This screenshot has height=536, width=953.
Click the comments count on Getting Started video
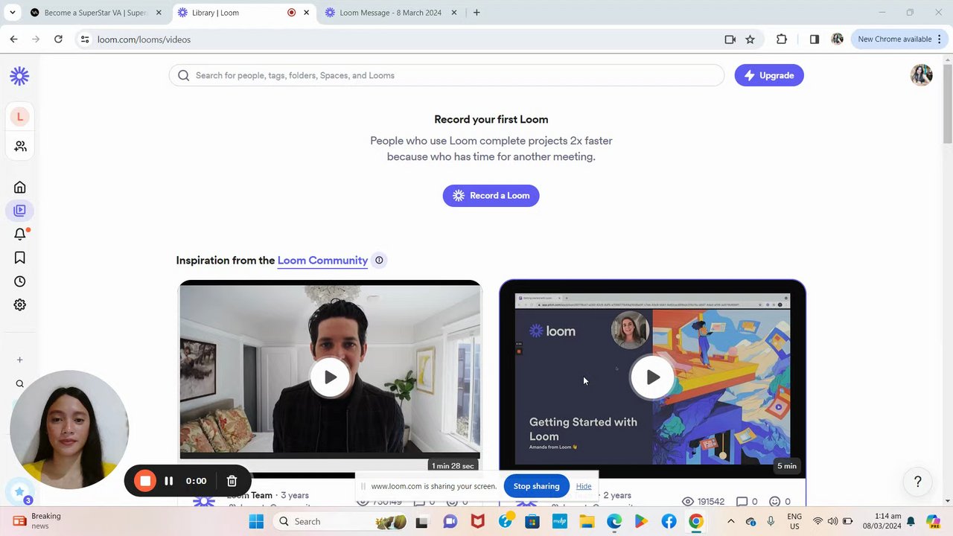[747, 502]
